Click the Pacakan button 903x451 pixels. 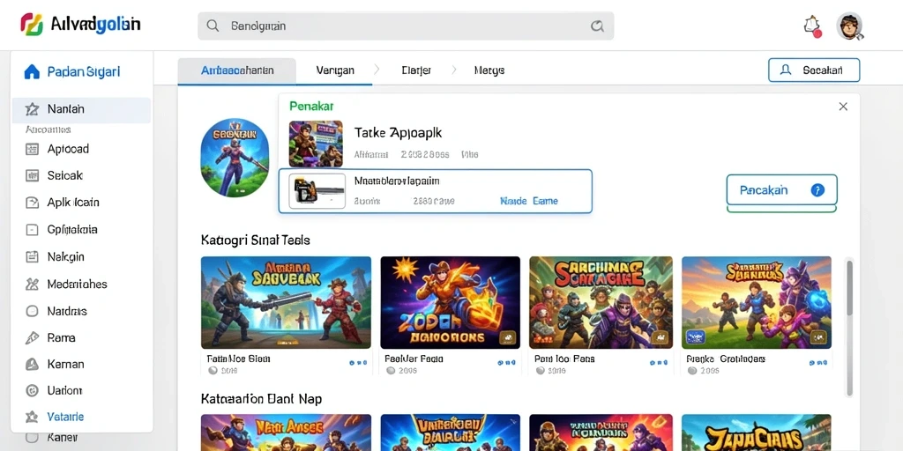pyautogui.click(x=781, y=190)
